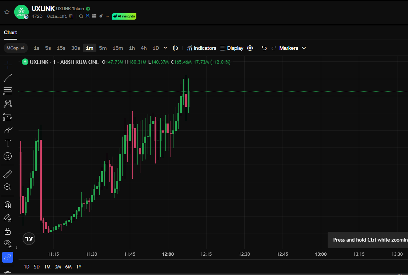Undo the last chart action
The image size is (408, 275).
(264, 48)
